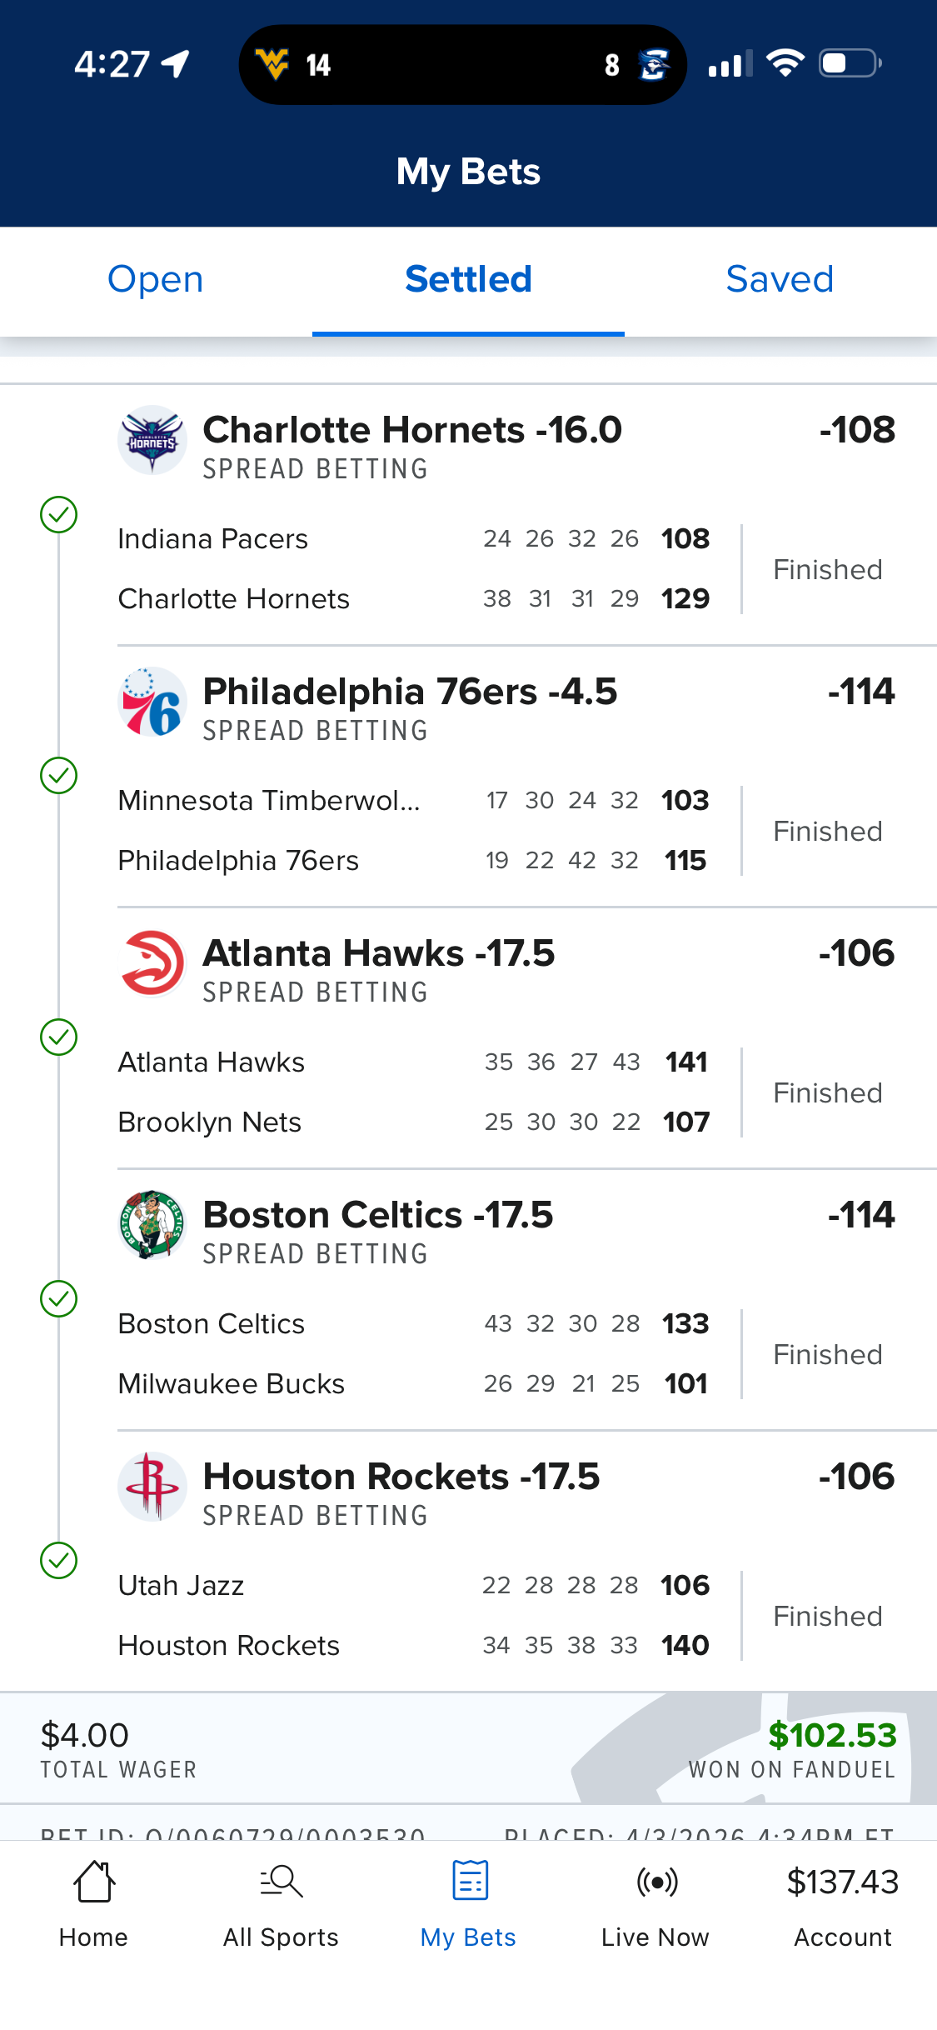This screenshot has height=2030, width=937.
Task: Open All Sports search icon
Action: 281,1882
